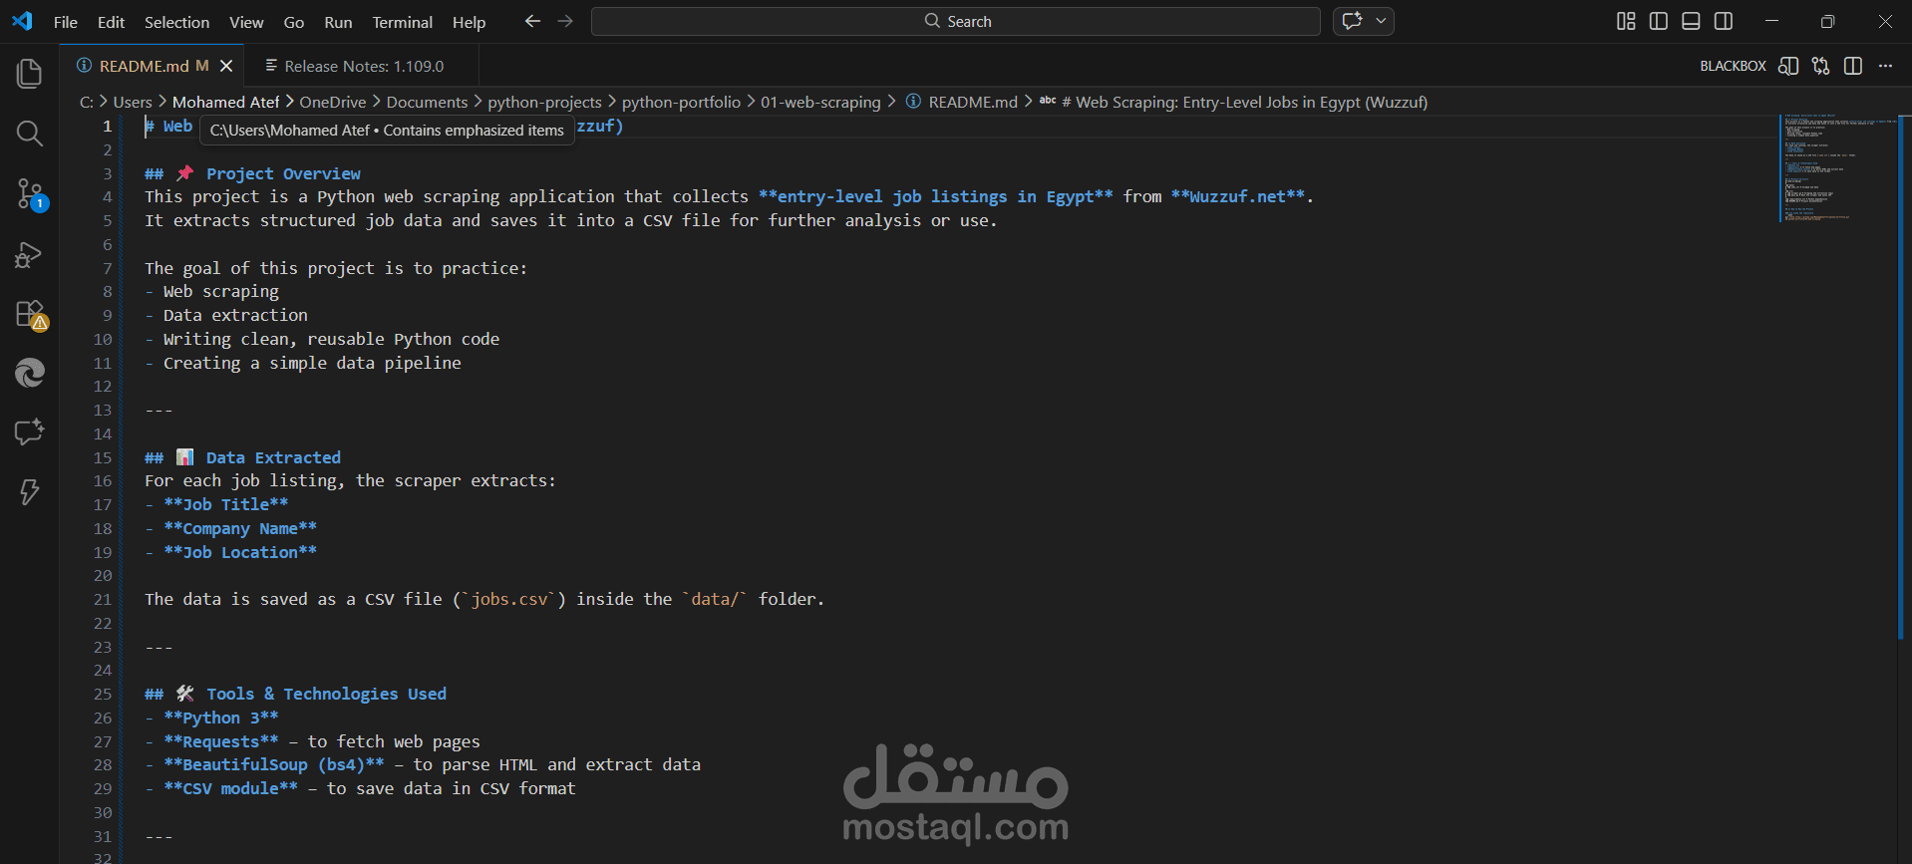Screen dimensions: 1912x864
Task: Click line number 21 in gutter
Action: point(103,599)
